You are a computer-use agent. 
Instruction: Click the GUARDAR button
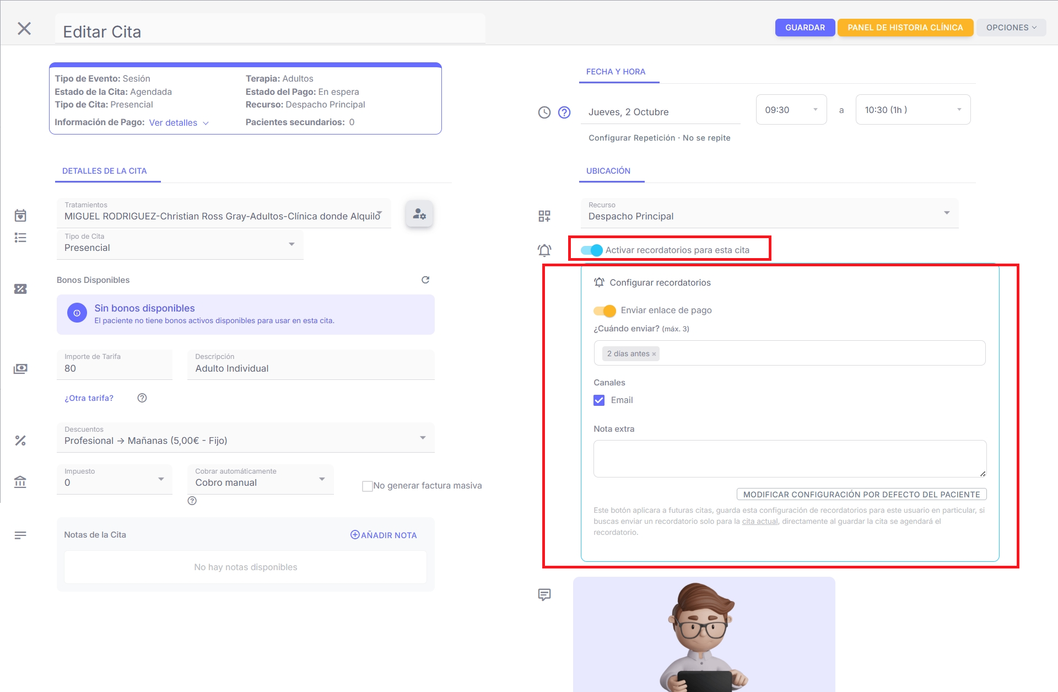pos(805,28)
